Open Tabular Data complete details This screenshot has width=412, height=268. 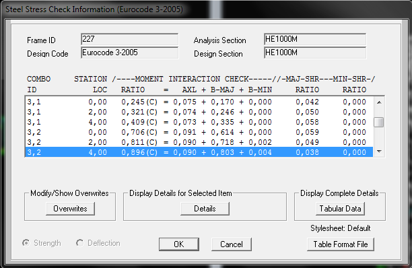click(340, 209)
